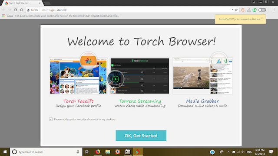
Task: Close the torrent activities tooltip
Action: 262,18
